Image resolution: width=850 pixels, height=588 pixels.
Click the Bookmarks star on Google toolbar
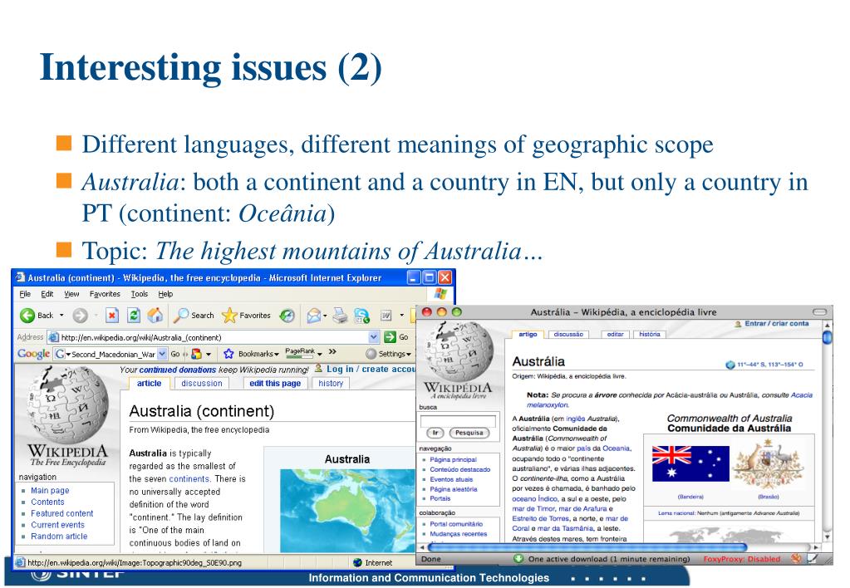[228, 354]
